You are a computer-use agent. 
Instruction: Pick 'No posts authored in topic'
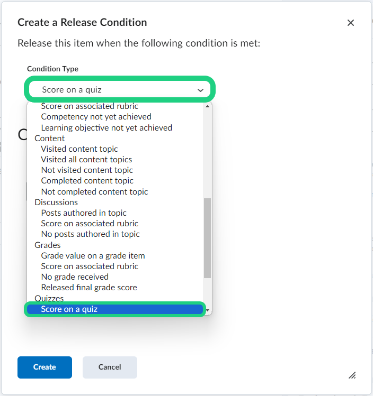point(90,234)
